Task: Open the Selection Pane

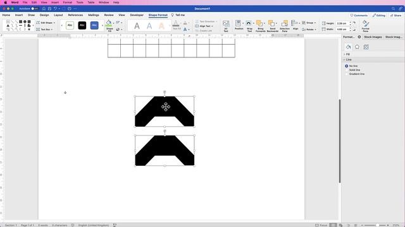Action: 284,23
